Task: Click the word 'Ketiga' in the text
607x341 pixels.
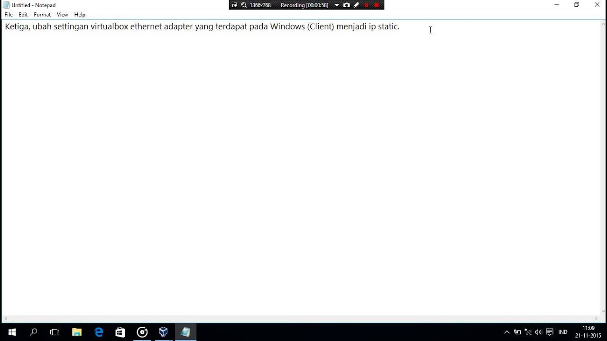Action: tap(18, 27)
